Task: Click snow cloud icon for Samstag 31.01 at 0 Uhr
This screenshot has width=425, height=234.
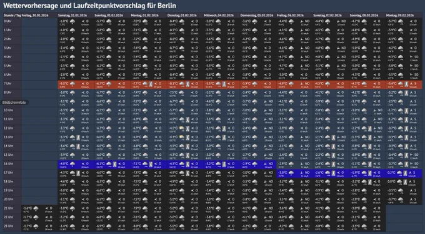Action: (x=72, y=21)
